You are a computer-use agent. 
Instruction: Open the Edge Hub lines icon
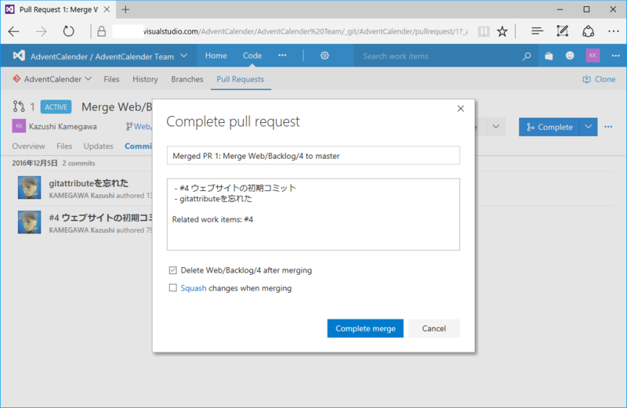click(537, 31)
